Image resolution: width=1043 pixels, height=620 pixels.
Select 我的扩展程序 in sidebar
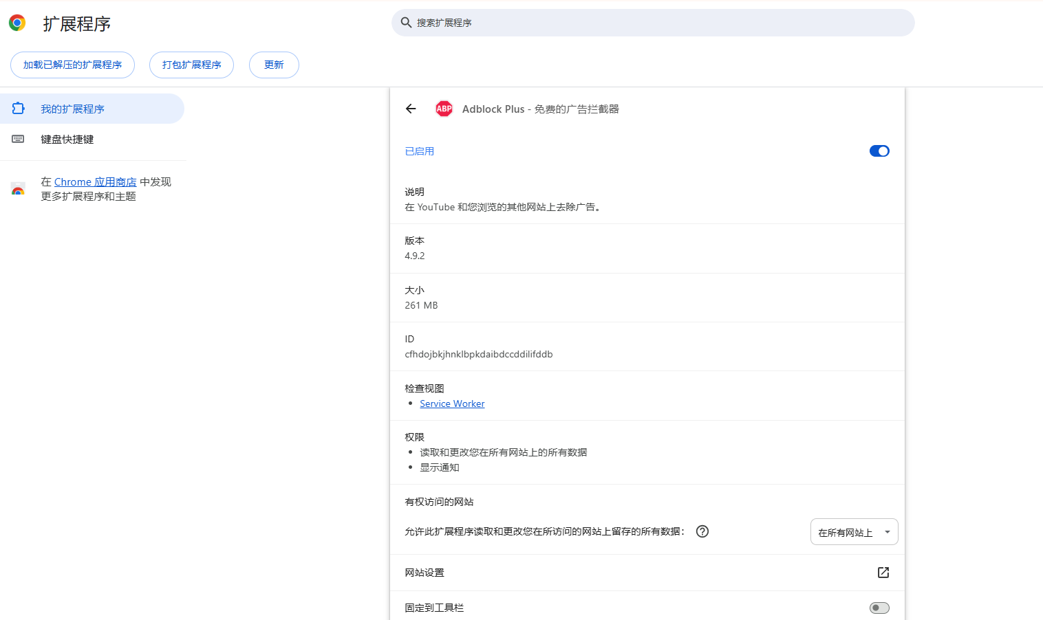coord(92,109)
